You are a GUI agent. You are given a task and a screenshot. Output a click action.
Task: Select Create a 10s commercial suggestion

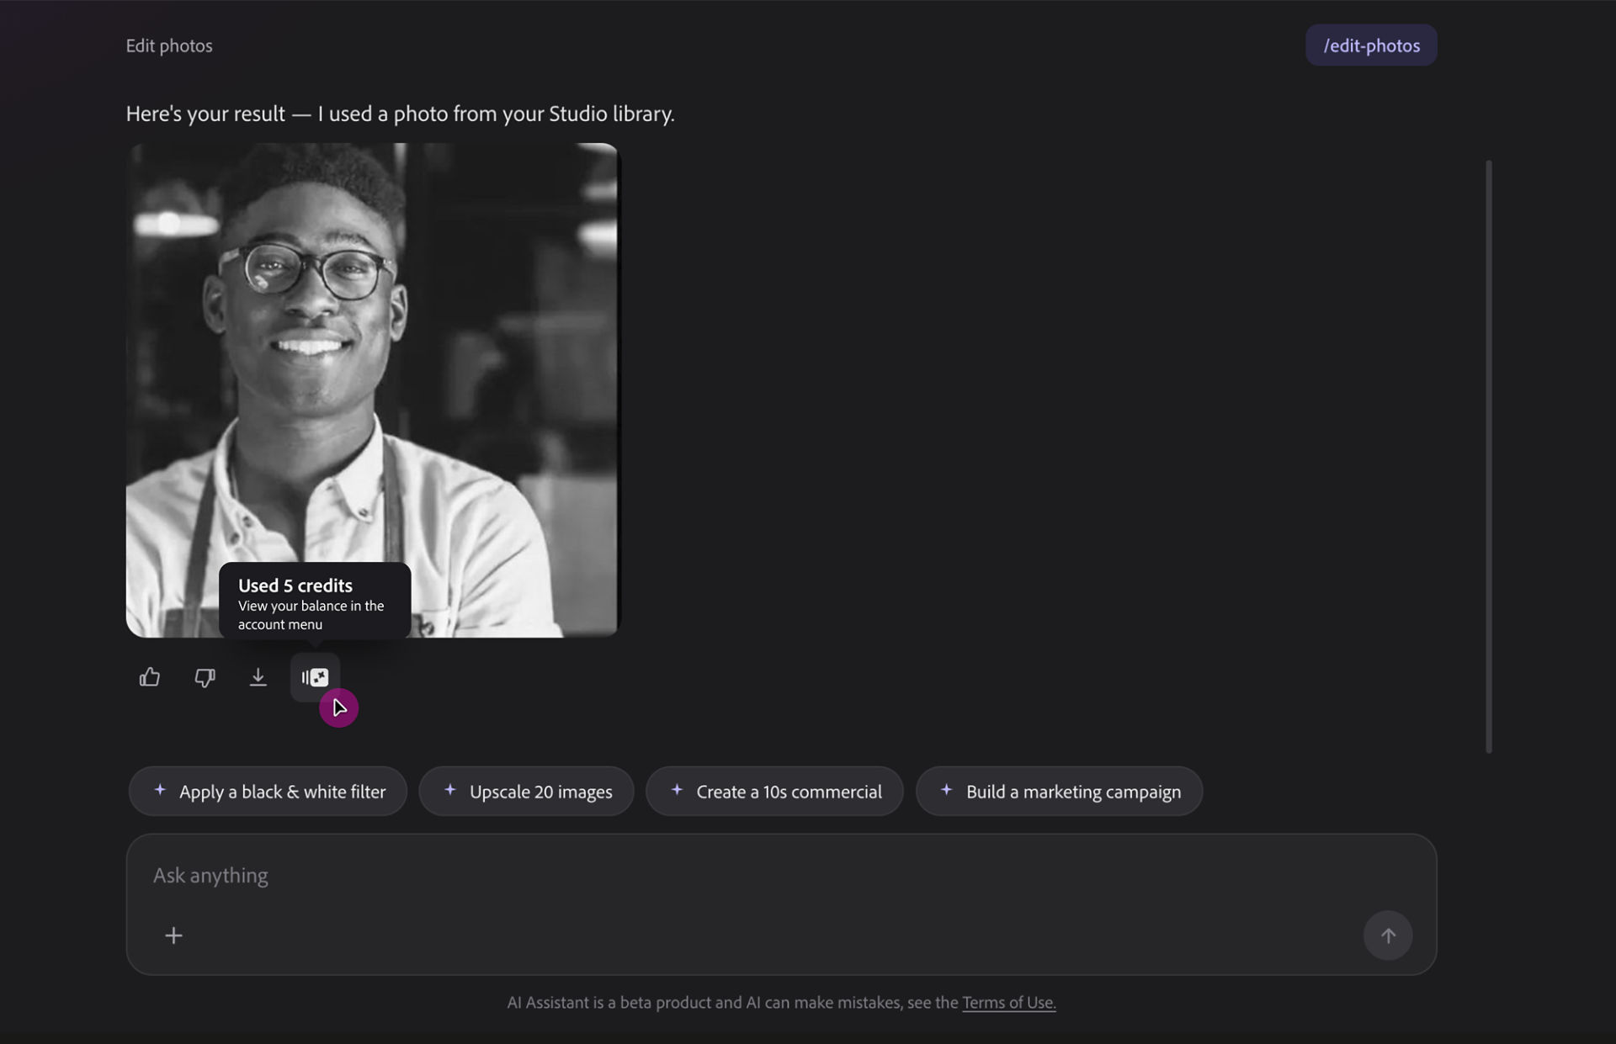click(x=774, y=792)
